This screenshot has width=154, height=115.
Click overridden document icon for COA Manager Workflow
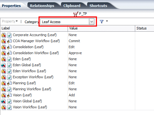click(10, 41)
